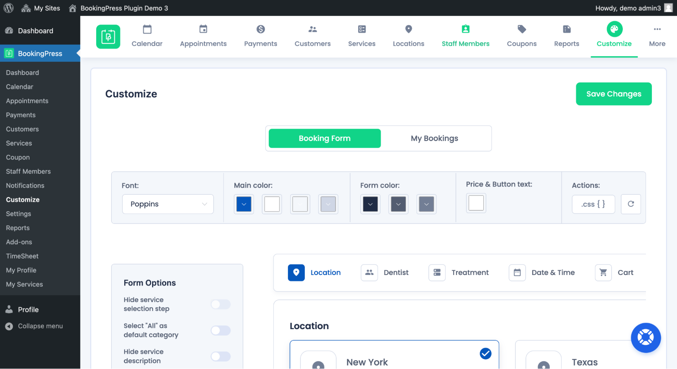Open the first Form color picker dropdown
The height and width of the screenshot is (369, 677).
(x=371, y=204)
